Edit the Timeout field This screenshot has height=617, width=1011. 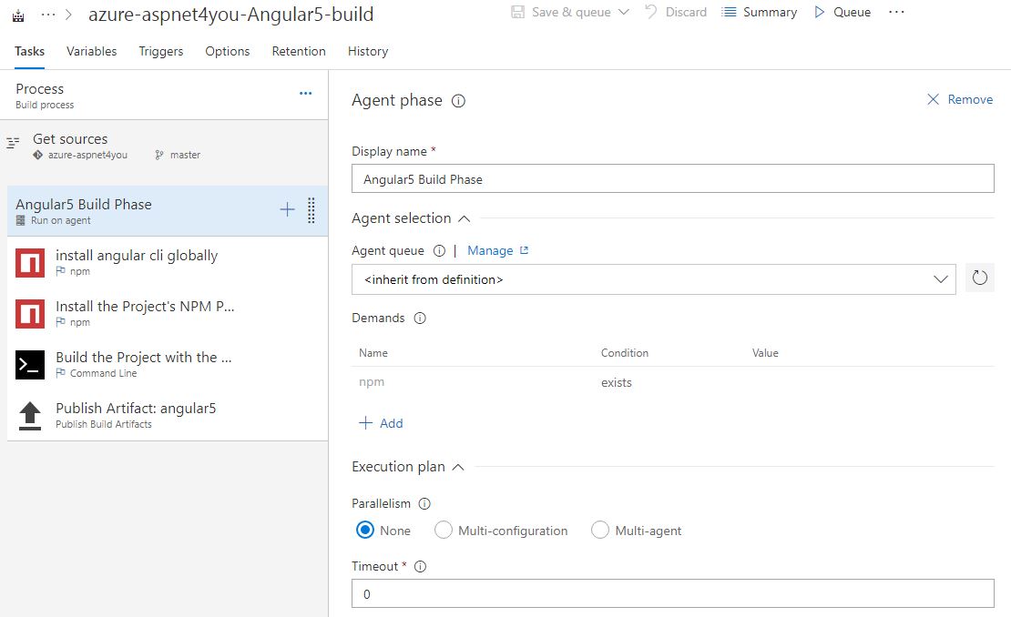click(672, 593)
